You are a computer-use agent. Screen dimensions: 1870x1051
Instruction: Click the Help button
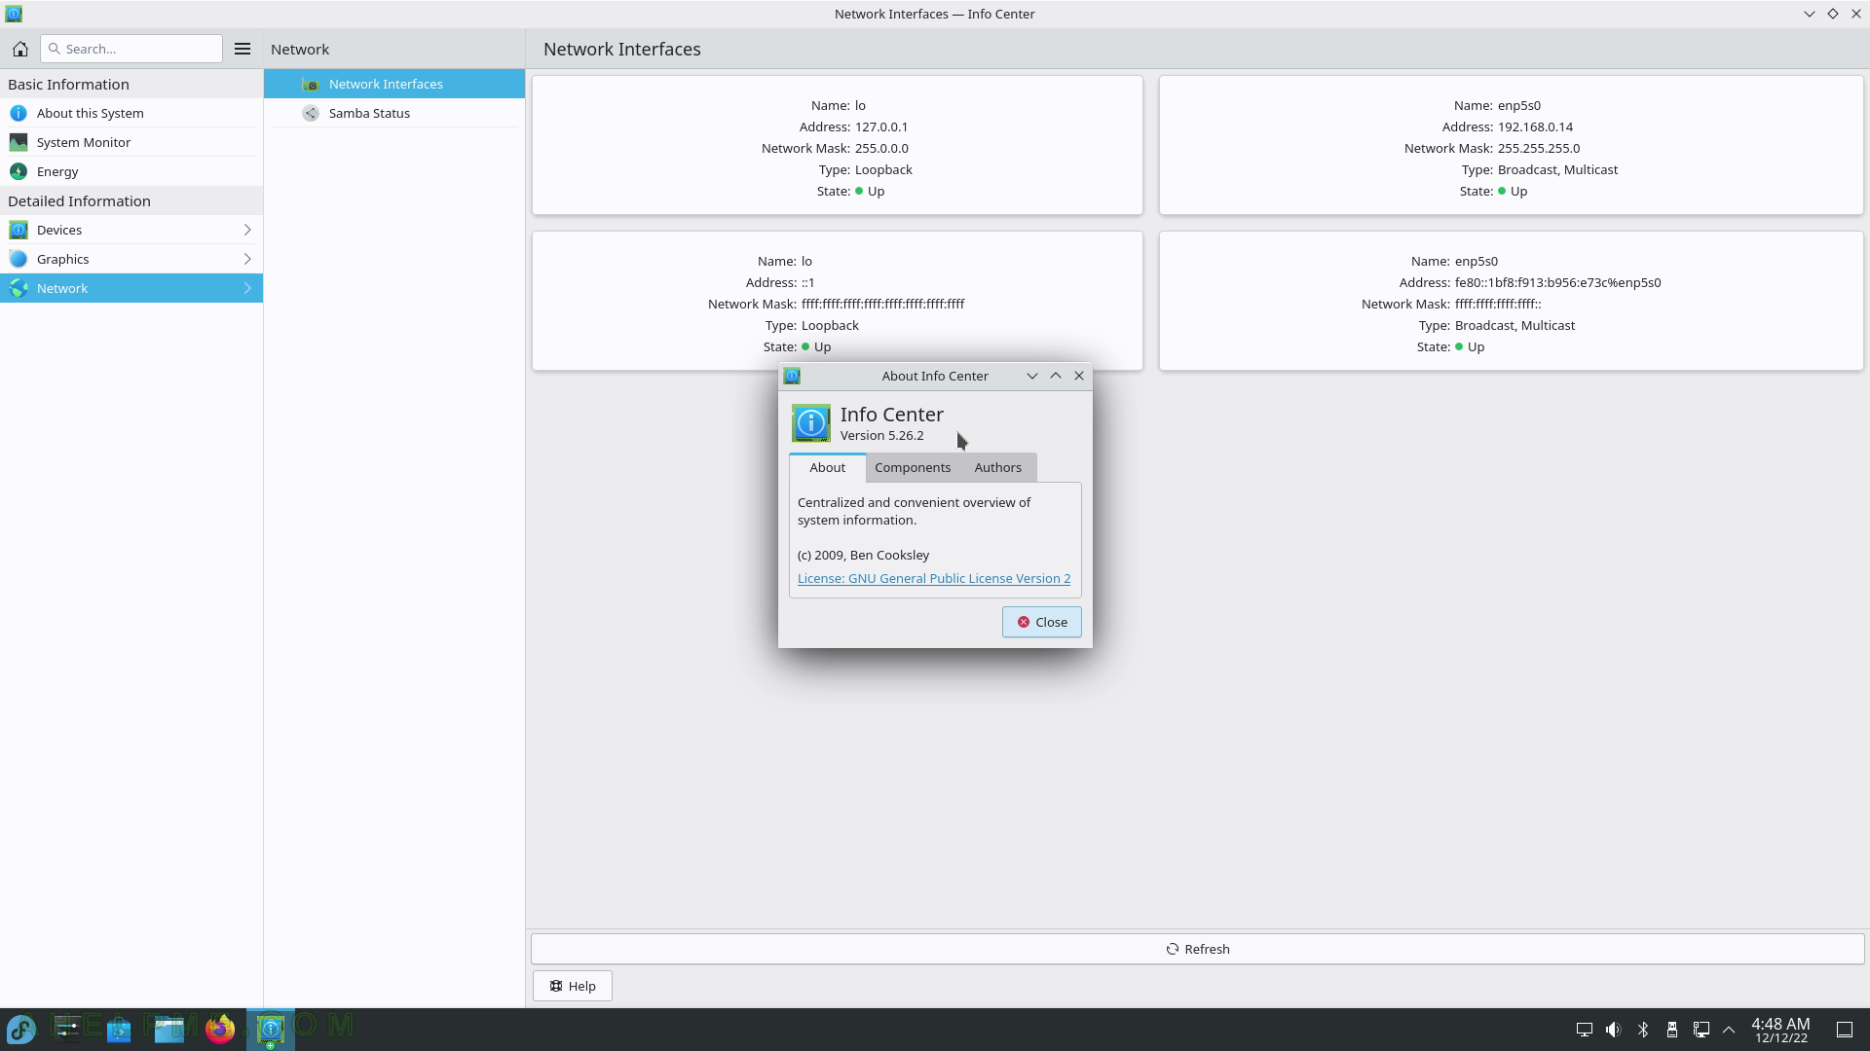[572, 986]
